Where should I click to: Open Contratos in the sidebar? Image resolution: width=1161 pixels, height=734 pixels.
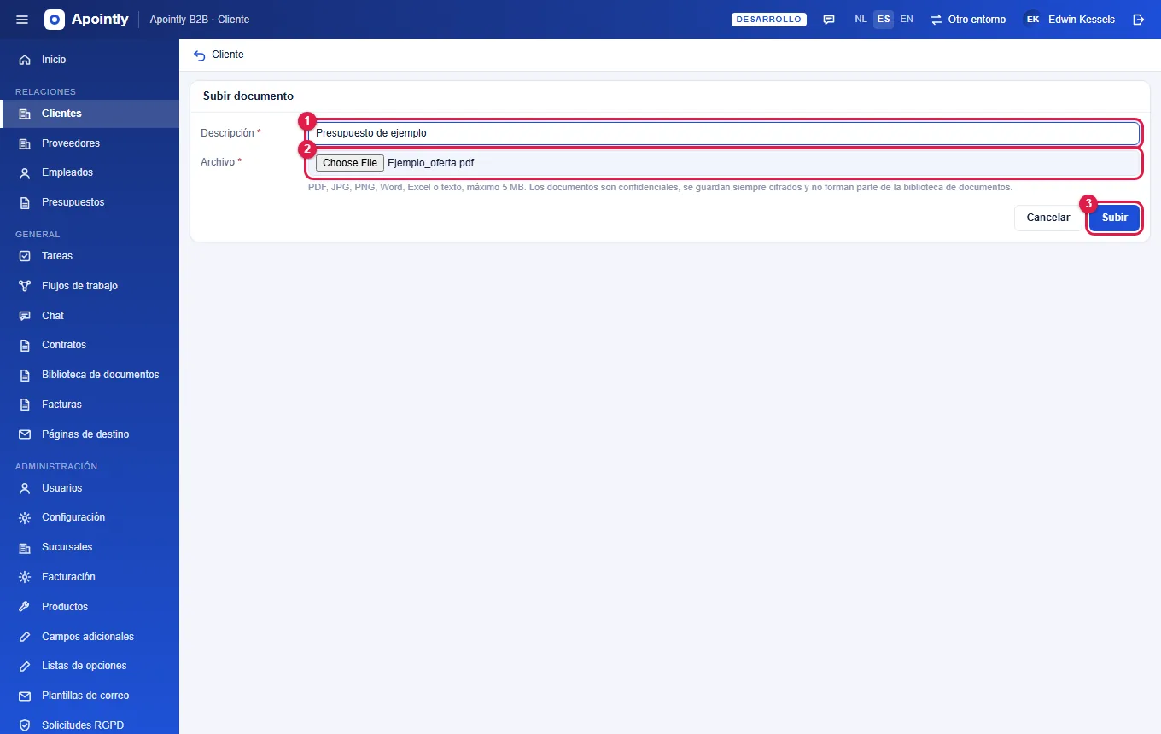[x=90, y=345]
